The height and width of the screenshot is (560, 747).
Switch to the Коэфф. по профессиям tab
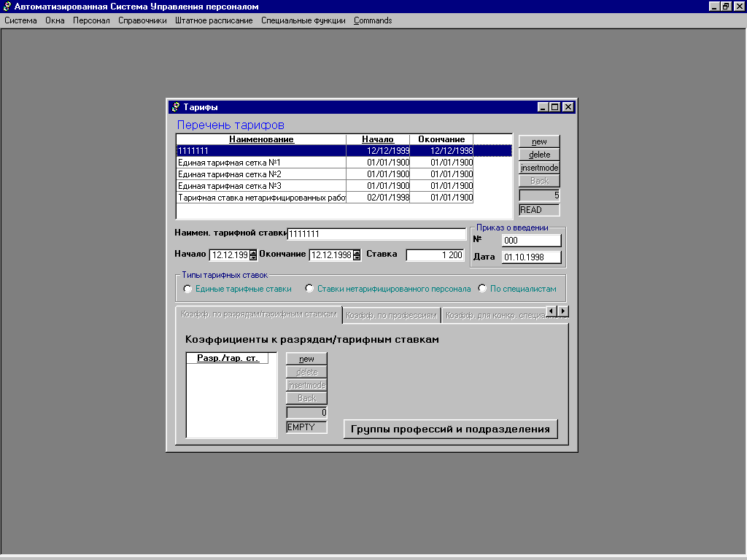tap(392, 315)
